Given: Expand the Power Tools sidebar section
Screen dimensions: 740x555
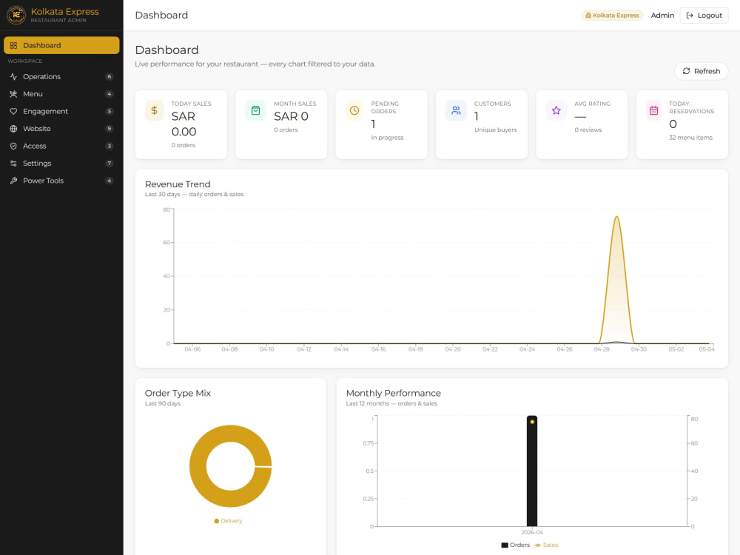Looking at the screenshot, I should (61, 181).
